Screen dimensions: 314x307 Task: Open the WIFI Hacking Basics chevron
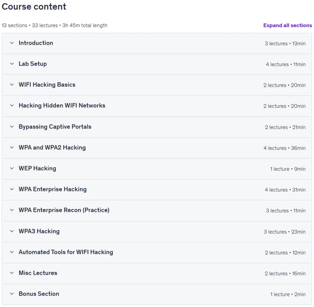[x=12, y=85]
